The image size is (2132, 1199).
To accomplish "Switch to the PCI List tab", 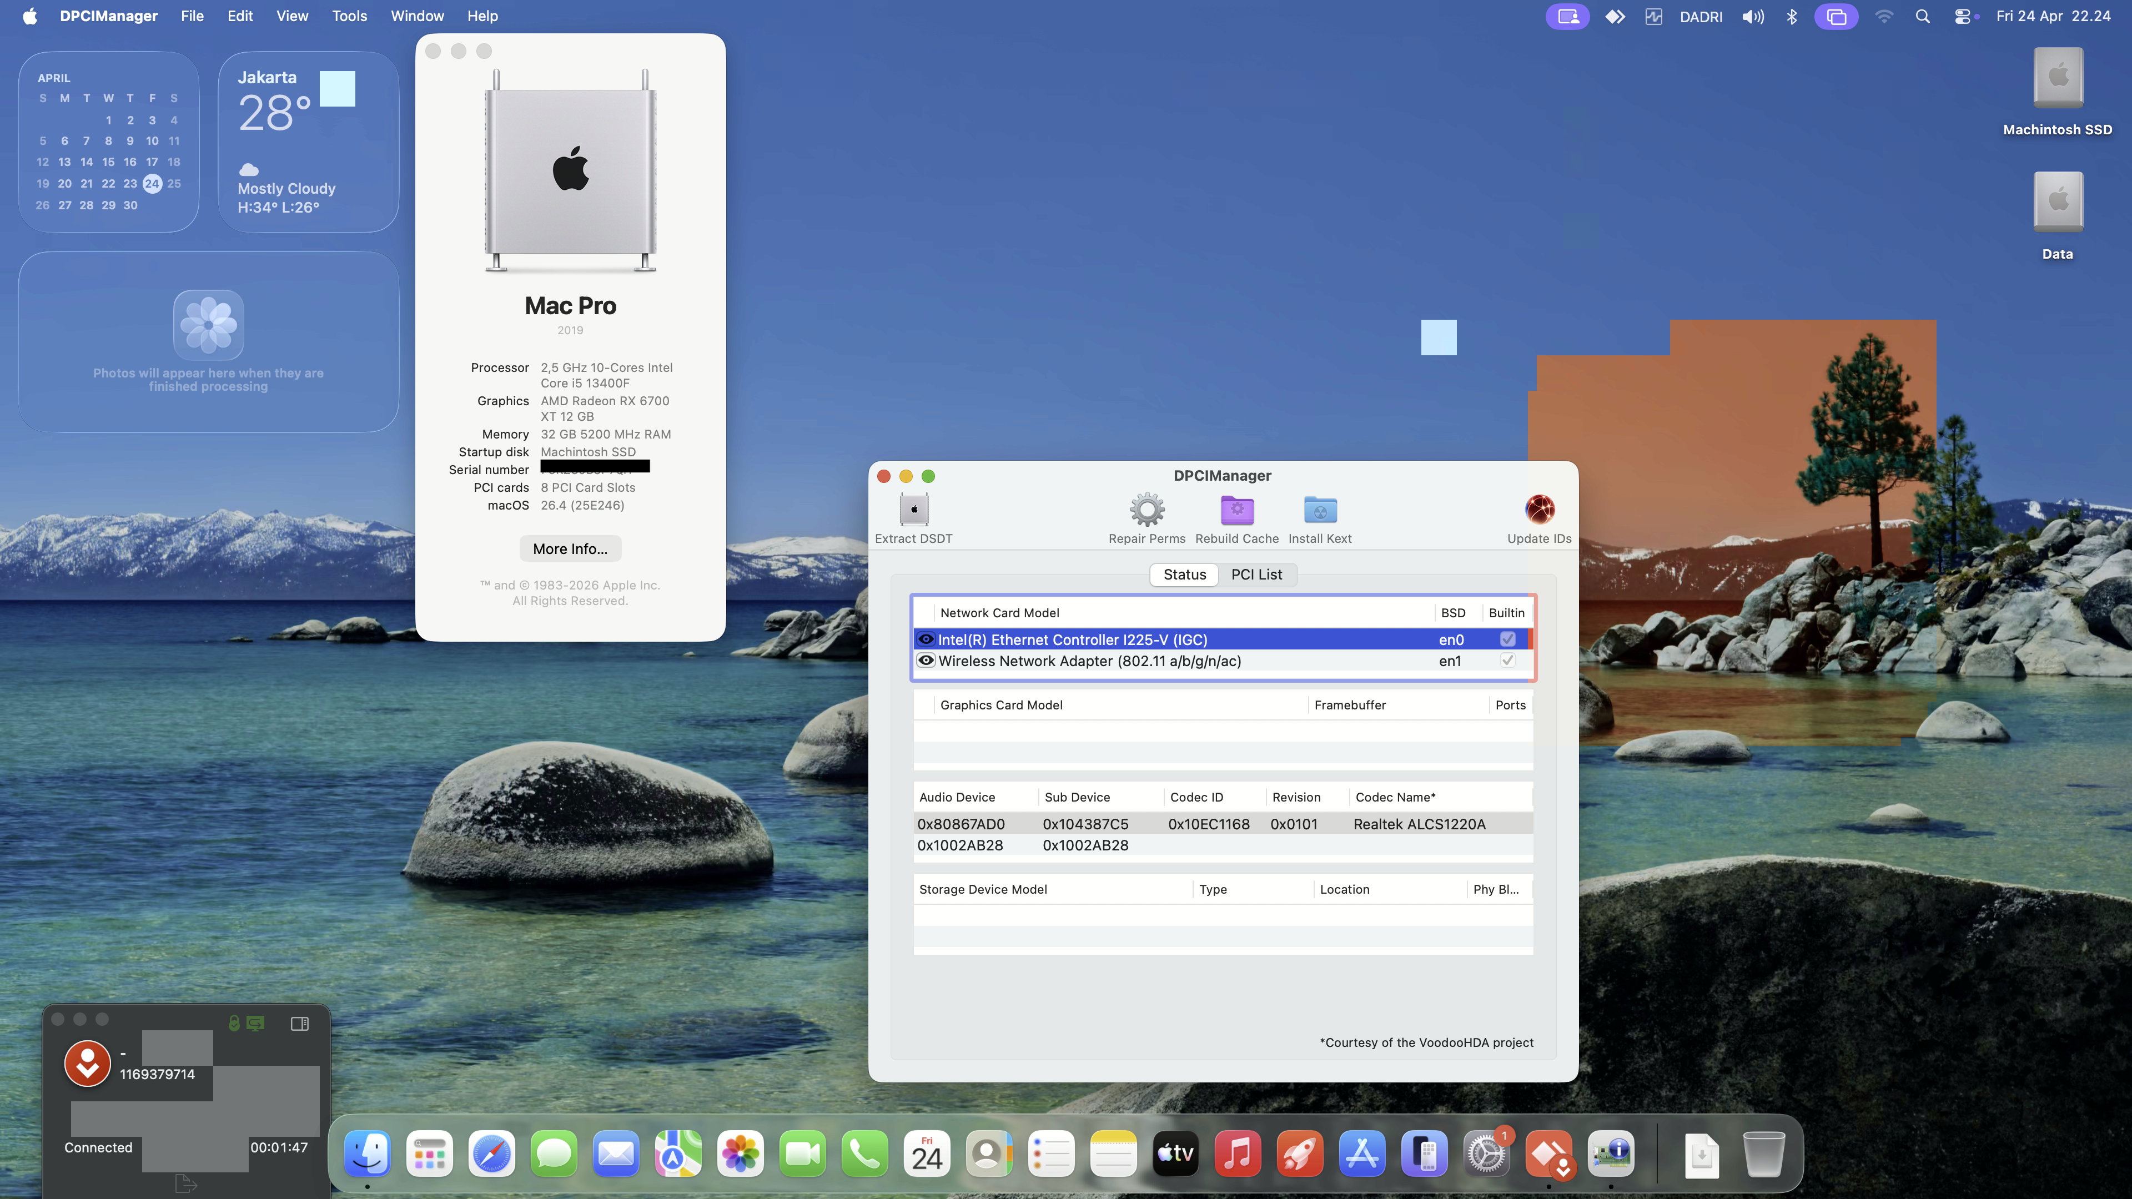I will click(x=1256, y=575).
